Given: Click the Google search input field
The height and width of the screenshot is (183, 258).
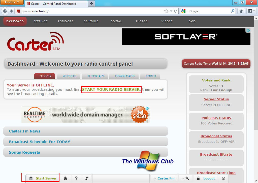Looking at the screenshot, I should coord(209,11).
